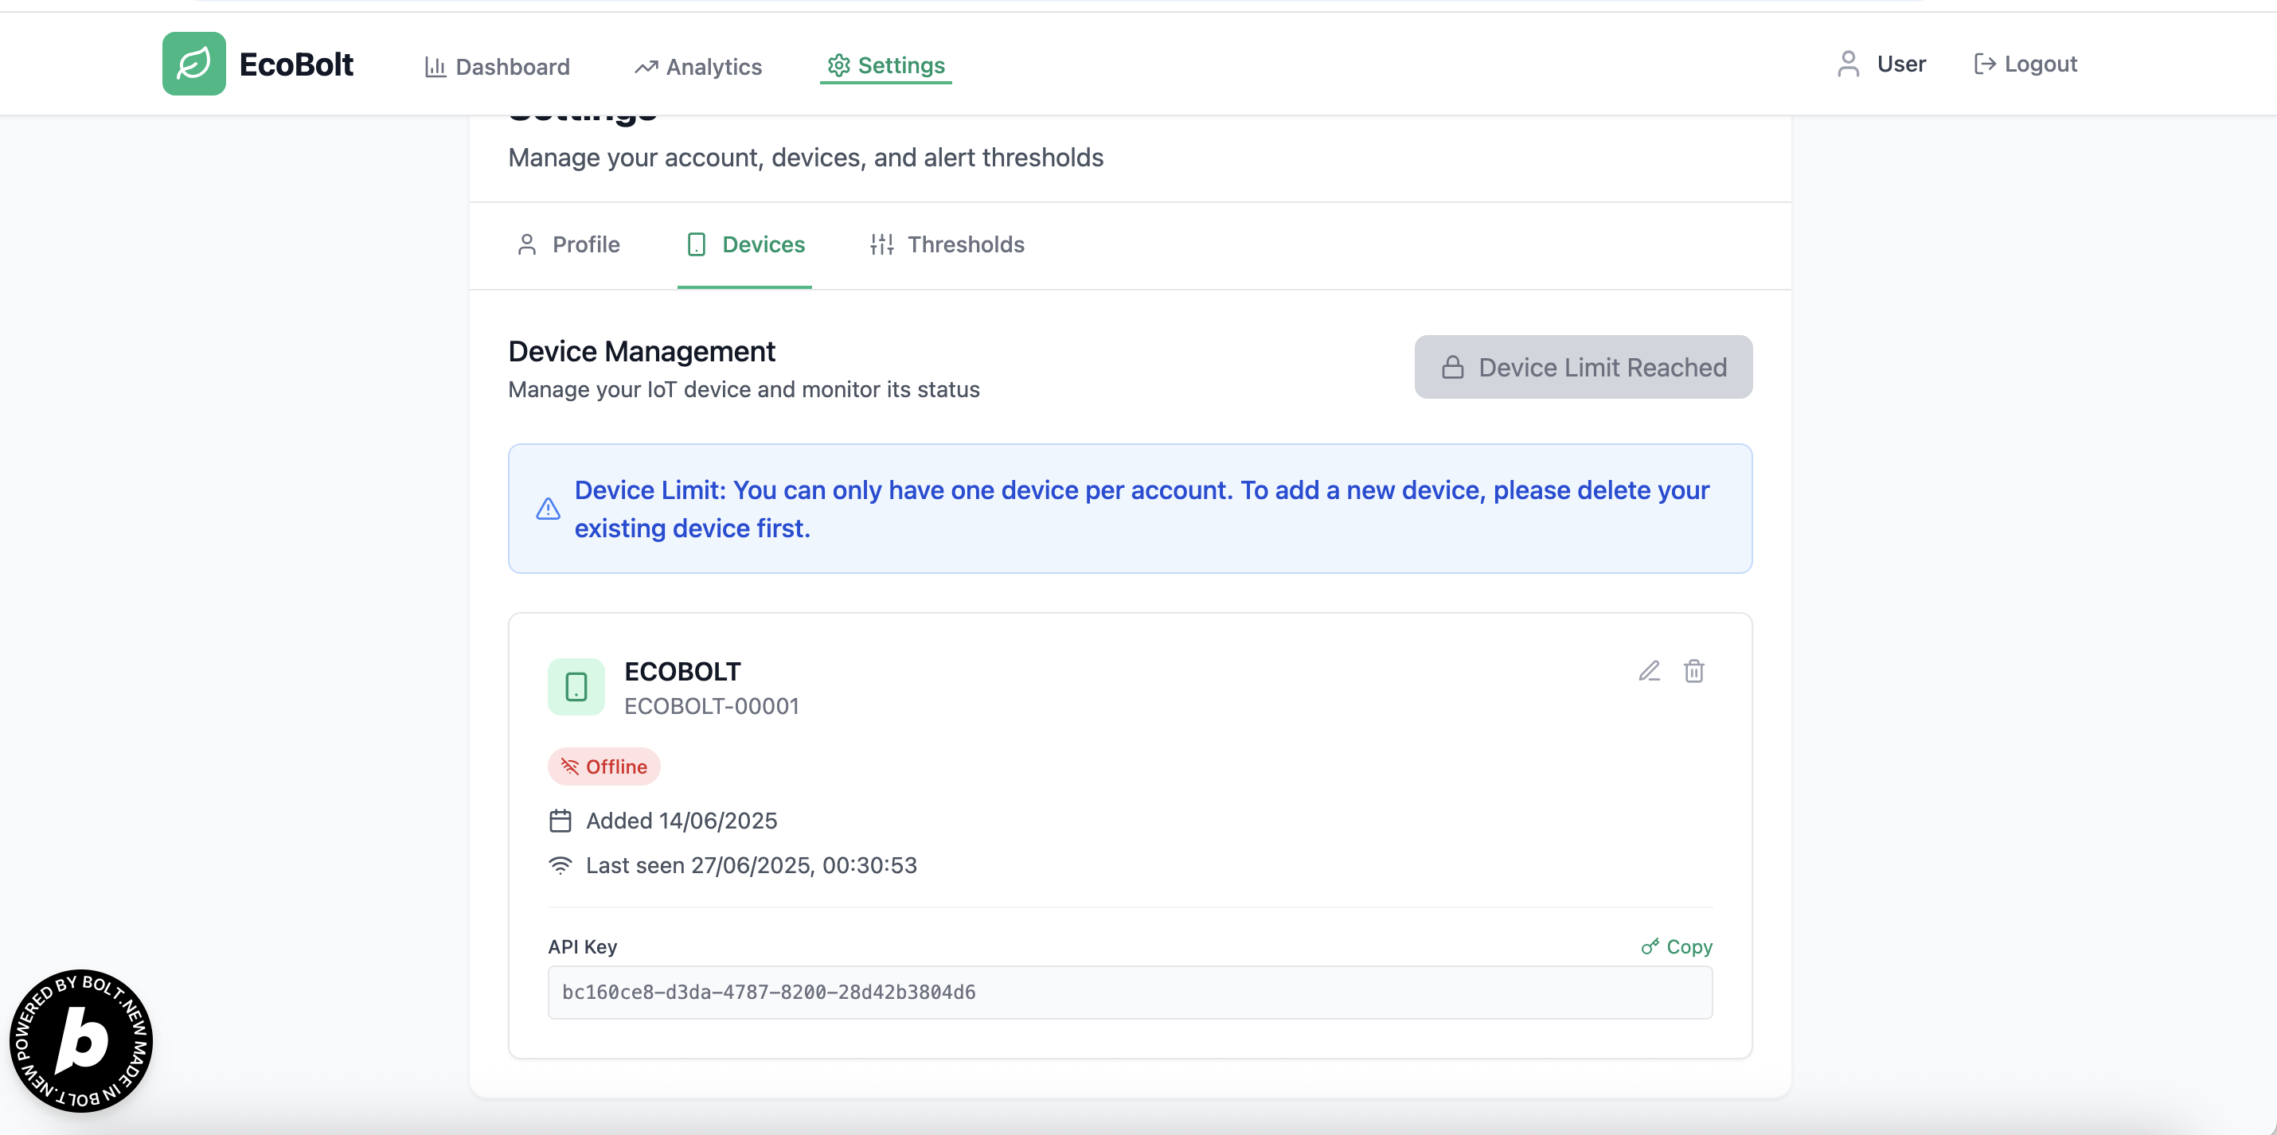This screenshot has width=2277, height=1135.
Task: Open the Thresholds tab
Action: [947, 244]
